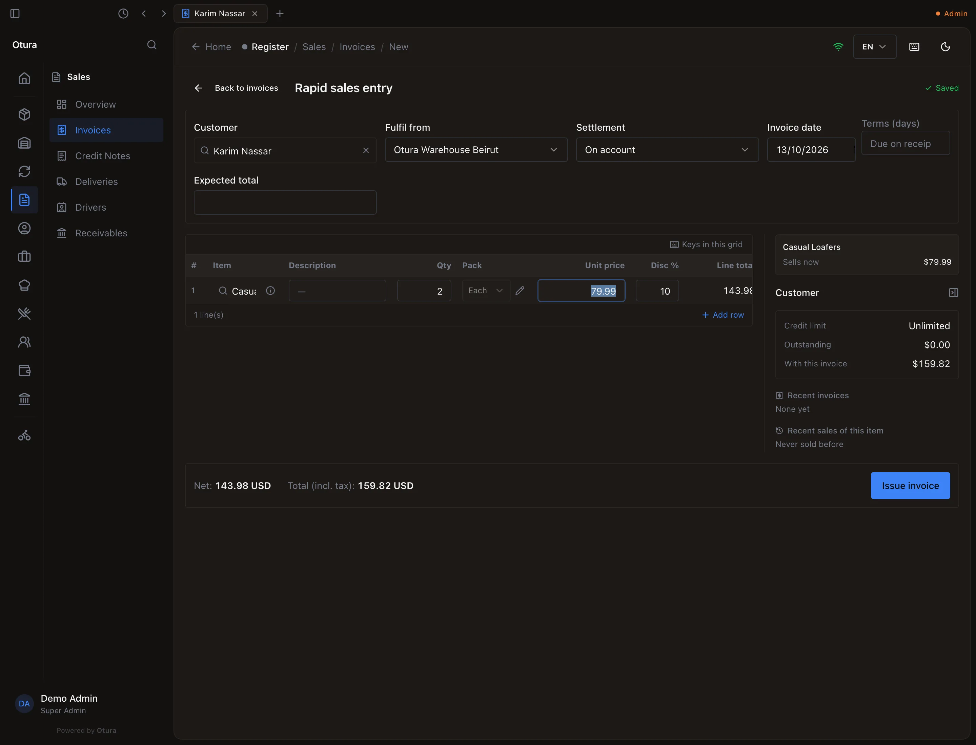Open the Fulfil from warehouse dropdown
Screen dimensions: 976x745
(x=476, y=150)
